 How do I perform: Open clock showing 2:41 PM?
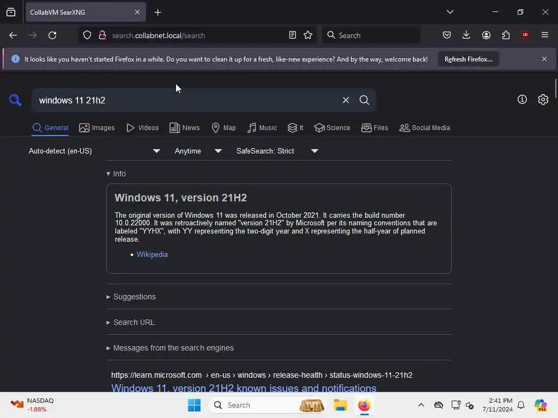[x=498, y=405]
